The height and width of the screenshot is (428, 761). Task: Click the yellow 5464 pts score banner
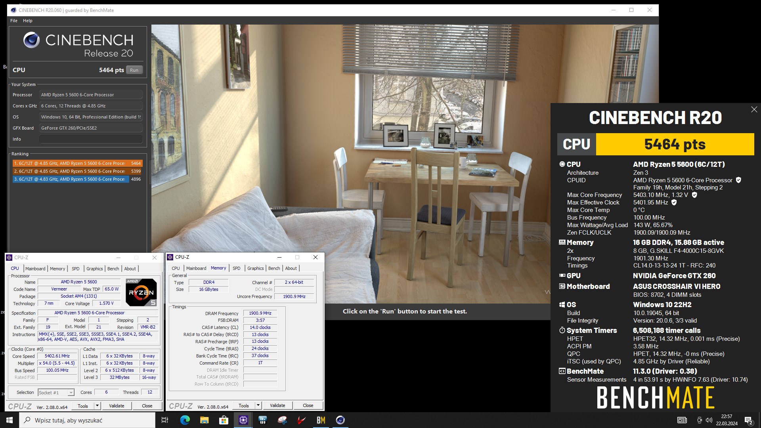(x=675, y=144)
